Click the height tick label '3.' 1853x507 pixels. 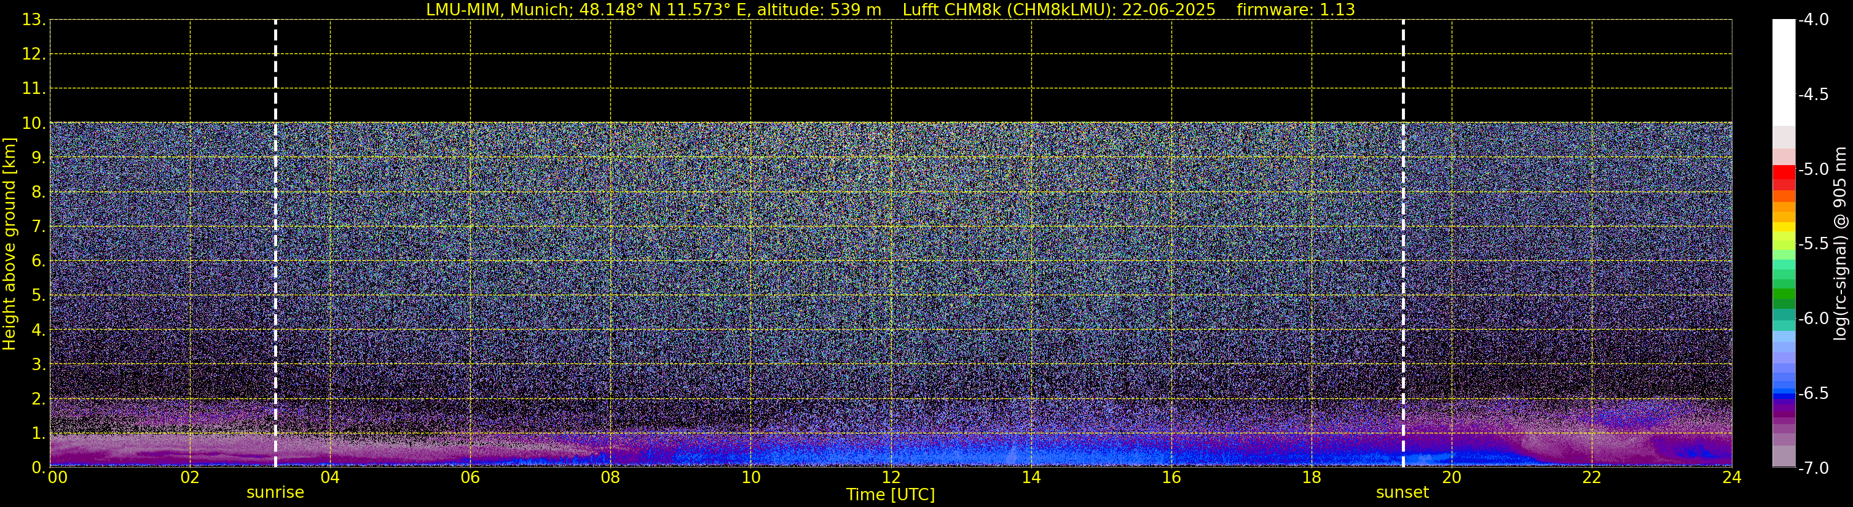[x=39, y=365]
